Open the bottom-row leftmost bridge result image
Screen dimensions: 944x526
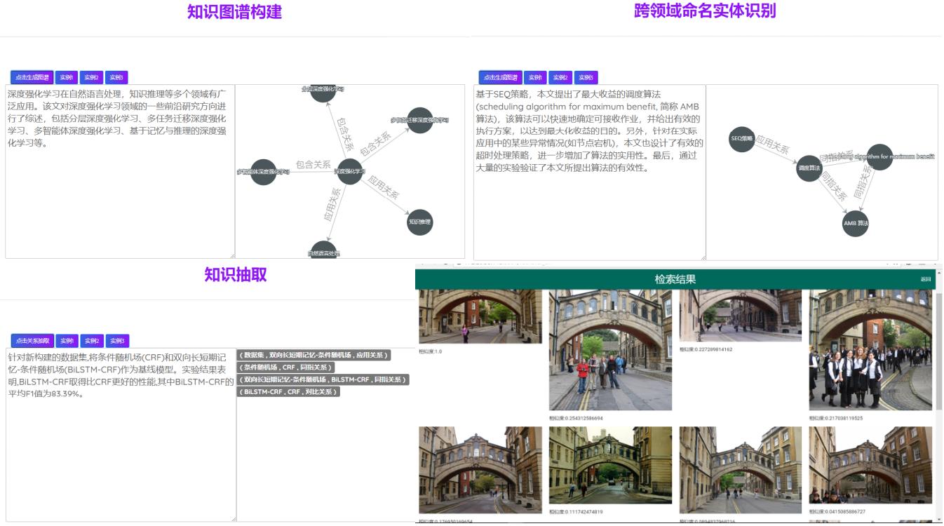(x=480, y=471)
